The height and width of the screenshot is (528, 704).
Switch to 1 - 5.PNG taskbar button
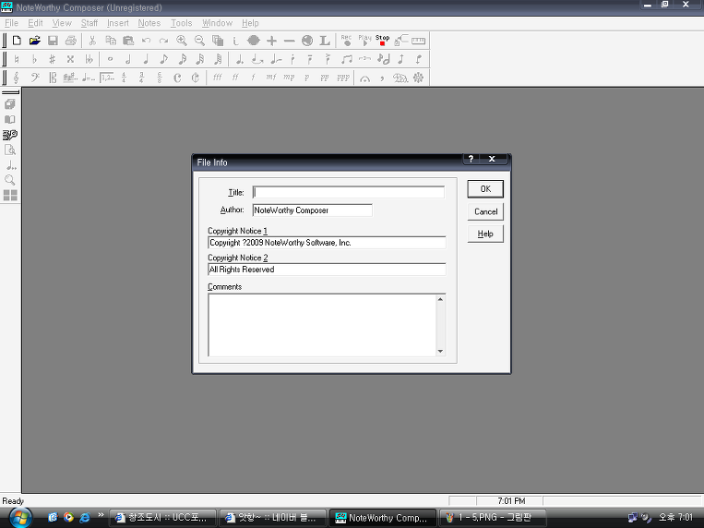[x=493, y=518]
